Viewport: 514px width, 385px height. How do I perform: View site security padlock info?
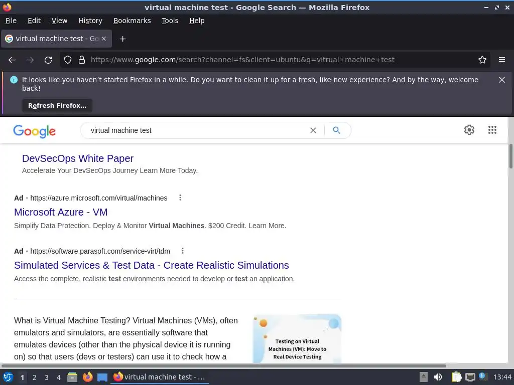82,60
